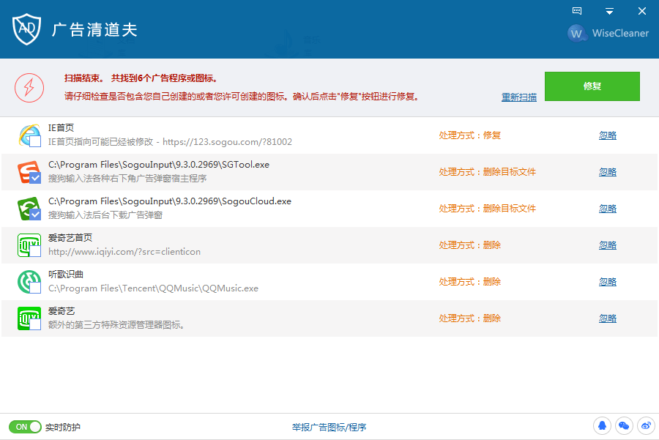This screenshot has height=440, width=659.
Task: Select 处理方式：删除 for 爱奇艺首页
Action: 470,245
